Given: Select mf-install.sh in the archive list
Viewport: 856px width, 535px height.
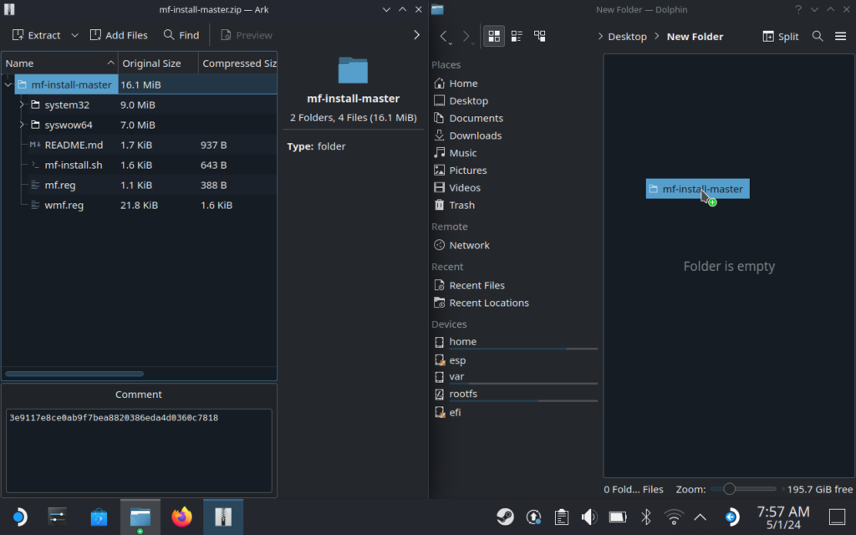Looking at the screenshot, I should [74, 165].
